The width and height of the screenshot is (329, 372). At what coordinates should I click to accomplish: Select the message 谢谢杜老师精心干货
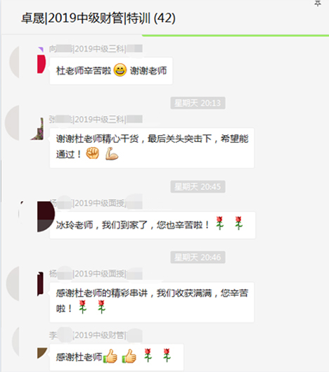pyautogui.click(x=152, y=148)
